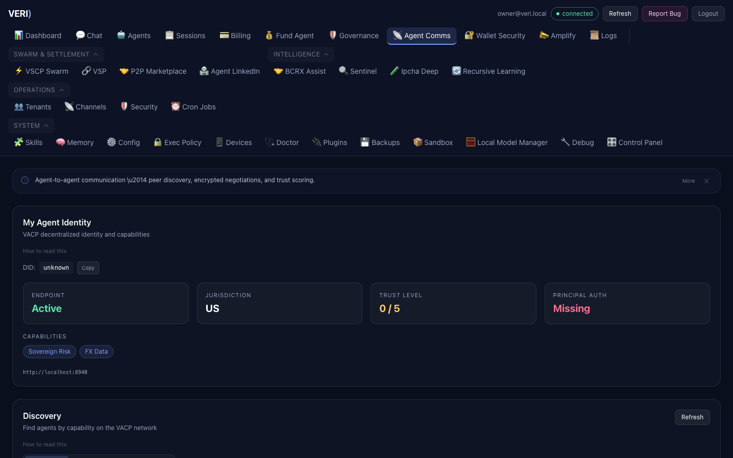Open the Fund Agent money bag icon
The width and height of the screenshot is (733, 458).
coord(269,35)
